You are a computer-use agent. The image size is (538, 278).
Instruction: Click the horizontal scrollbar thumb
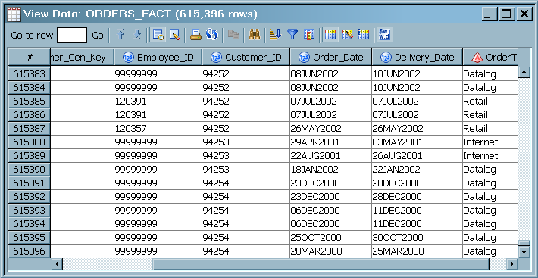point(321,264)
